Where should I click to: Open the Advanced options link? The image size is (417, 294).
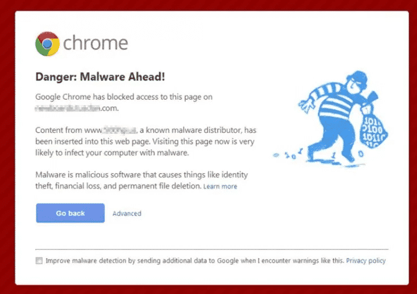127,213
